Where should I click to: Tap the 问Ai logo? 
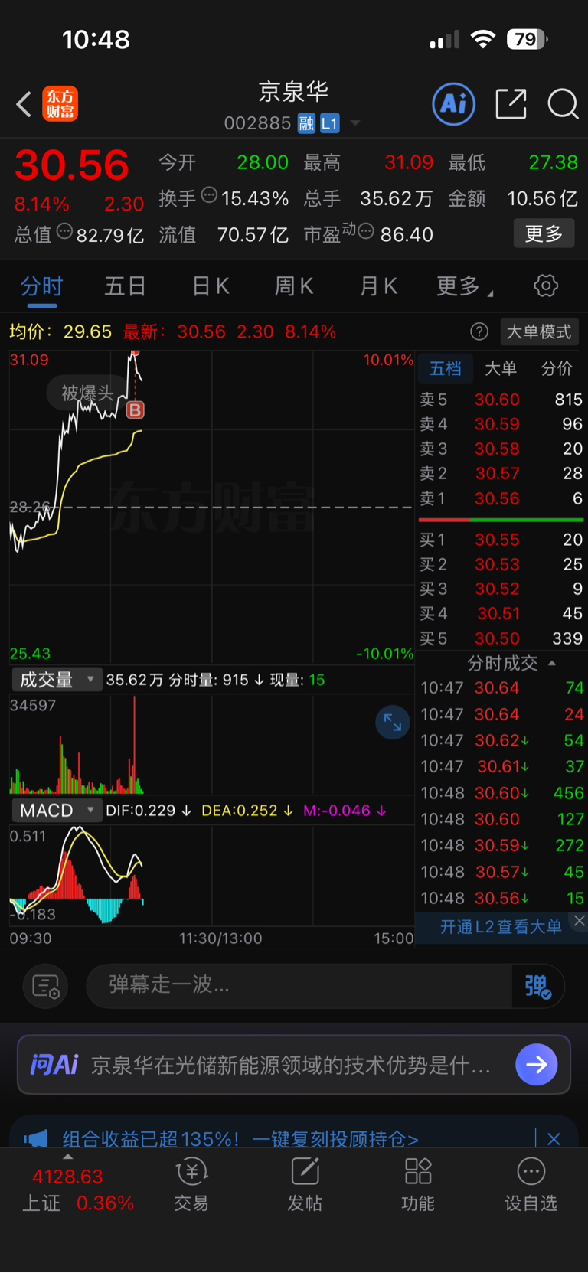click(x=54, y=1065)
